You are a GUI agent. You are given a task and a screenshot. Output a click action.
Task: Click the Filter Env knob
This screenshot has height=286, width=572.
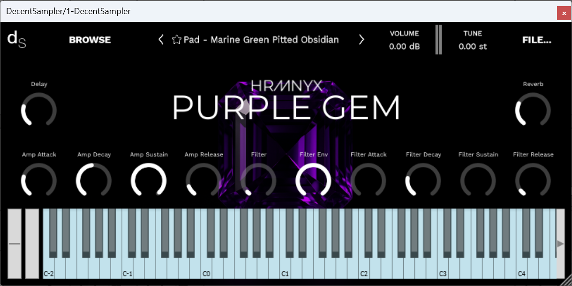[x=313, y=181]
